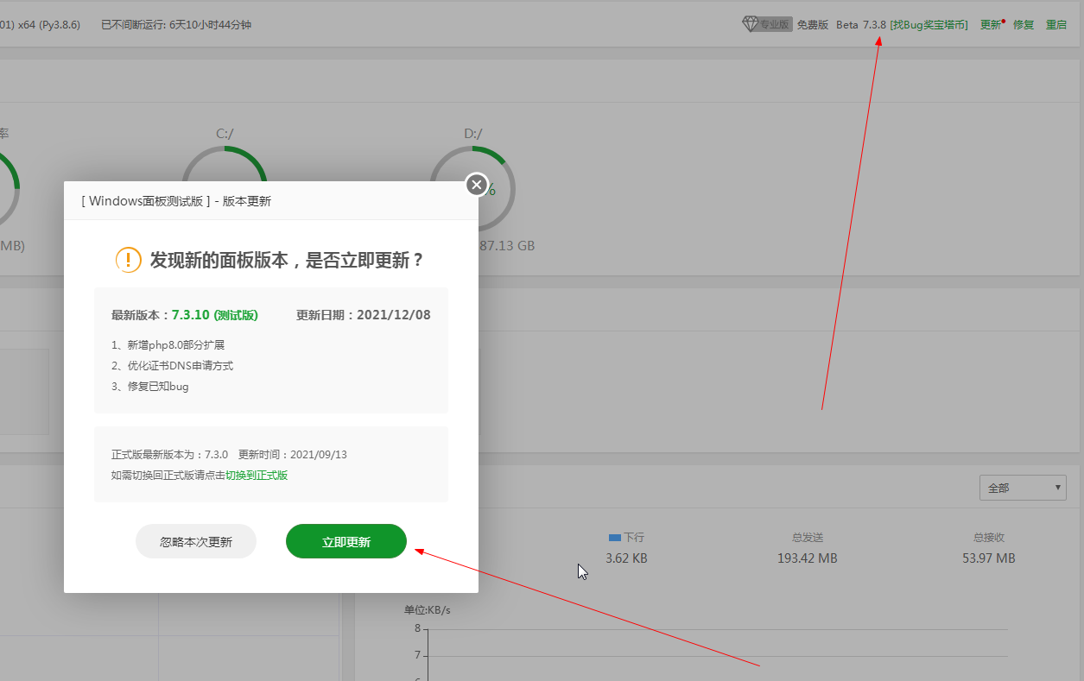Click the 下行 blue legend marker

615,537
